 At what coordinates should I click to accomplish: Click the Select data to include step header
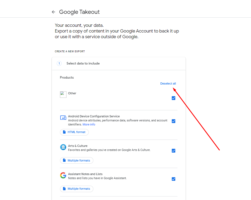pyautogui.click(x=119, y=63)
